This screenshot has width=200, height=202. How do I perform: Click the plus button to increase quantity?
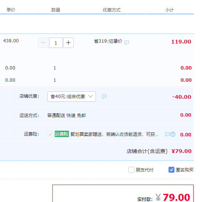point(69,43)
